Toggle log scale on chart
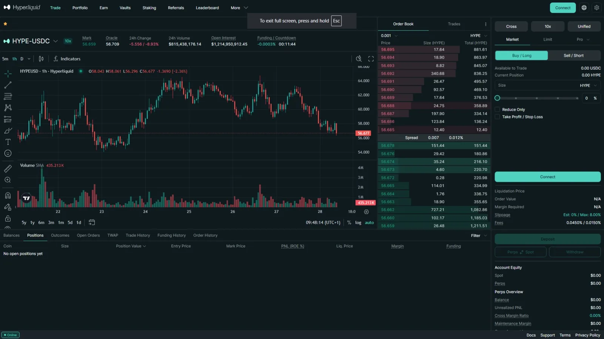The image size is (604, 339). [358, 223]
